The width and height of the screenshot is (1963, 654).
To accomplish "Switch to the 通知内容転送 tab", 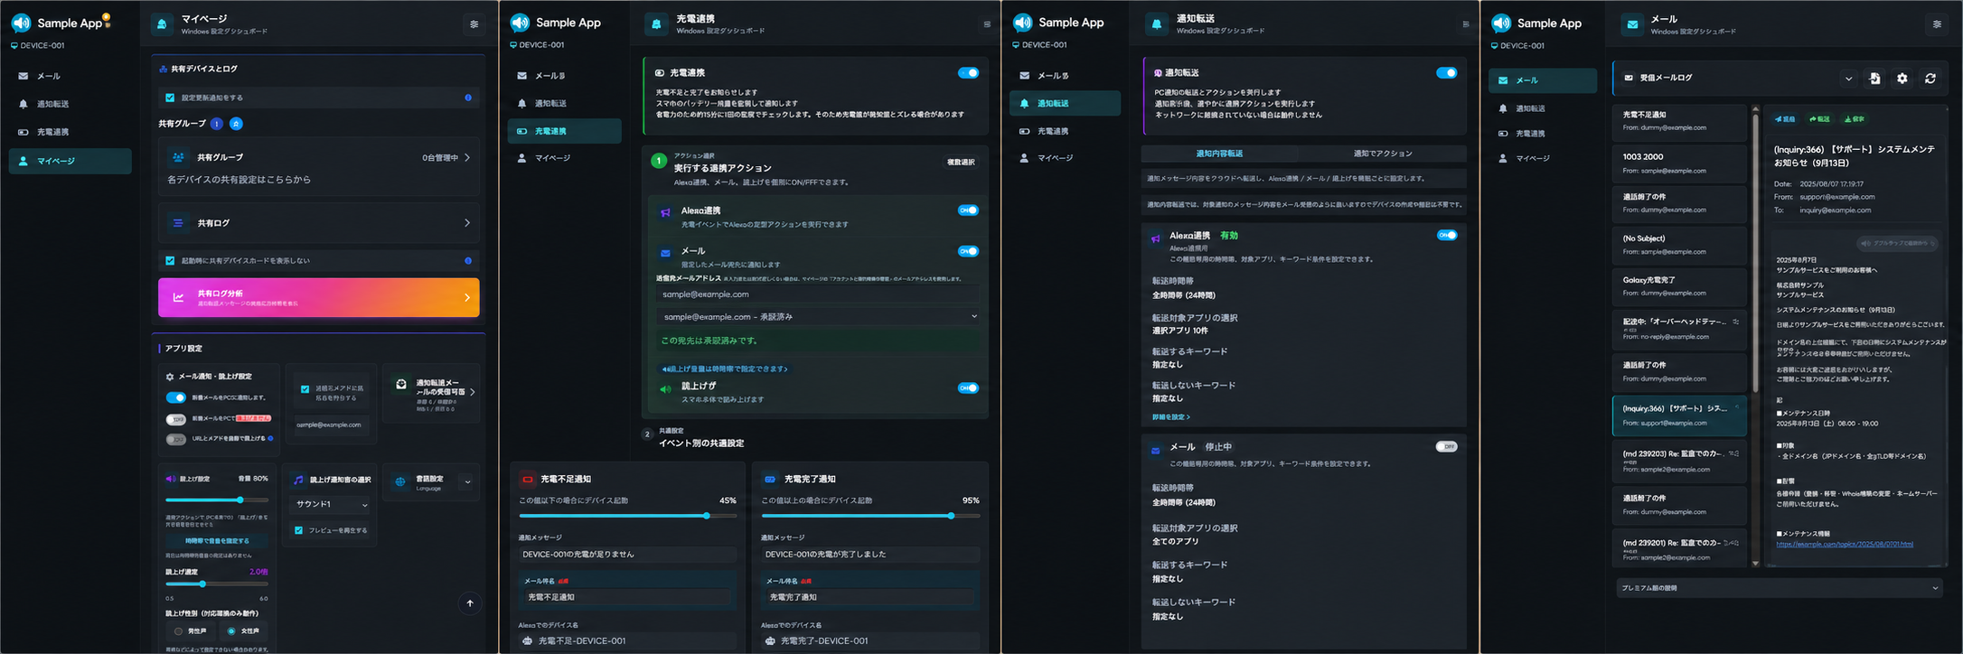I will [1219, 154].
